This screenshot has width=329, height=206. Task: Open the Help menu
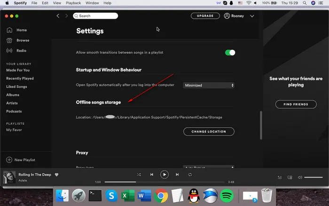(107, 3)
